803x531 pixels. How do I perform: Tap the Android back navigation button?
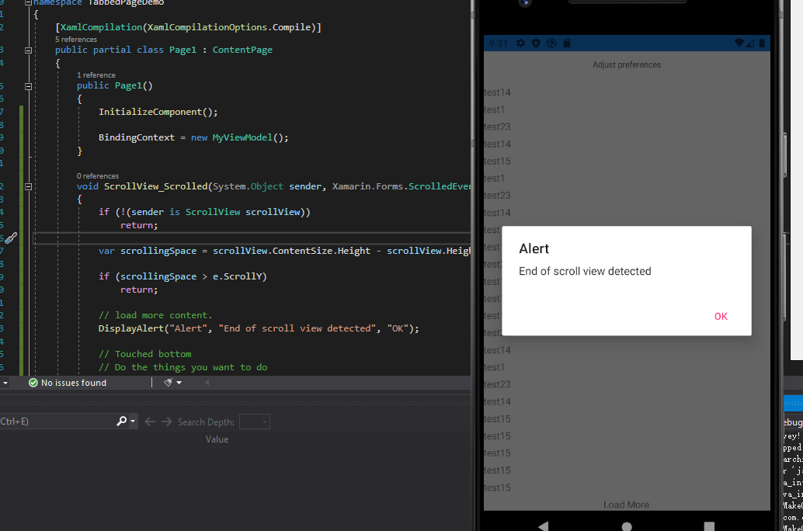coord(544,526)
